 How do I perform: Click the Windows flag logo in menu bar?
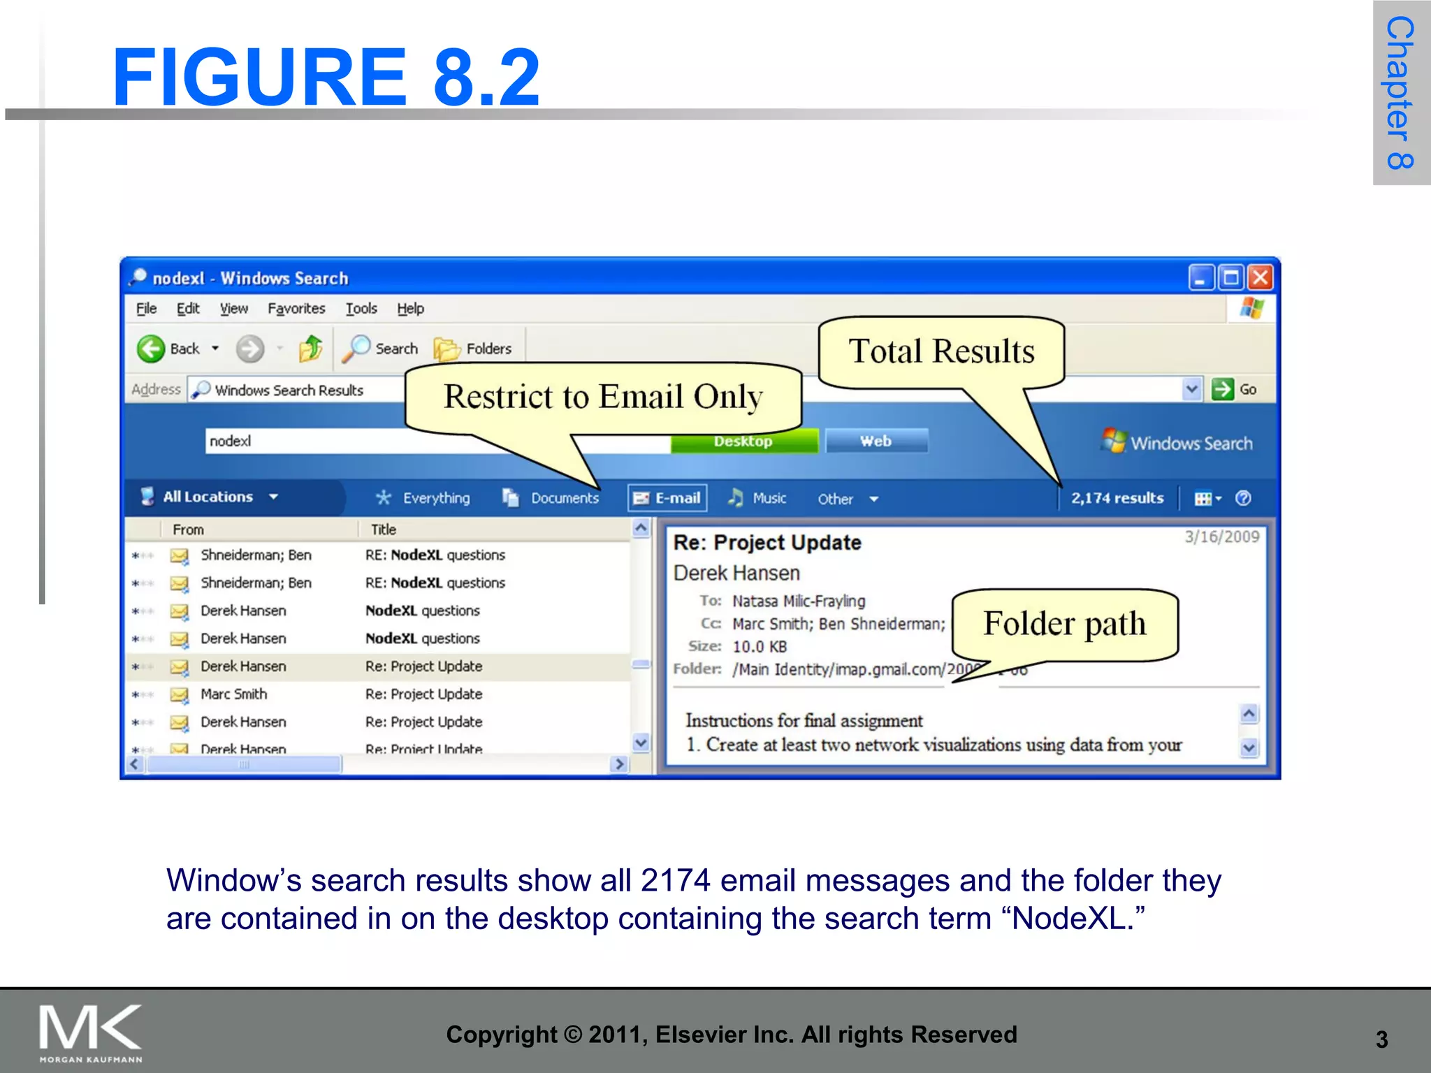[x=1251, y=308]
